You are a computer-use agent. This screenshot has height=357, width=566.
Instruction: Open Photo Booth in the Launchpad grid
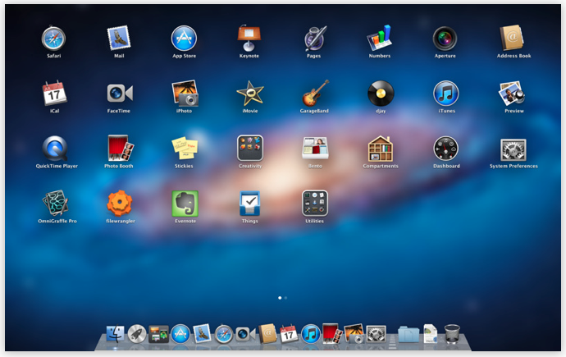point(121,148)
